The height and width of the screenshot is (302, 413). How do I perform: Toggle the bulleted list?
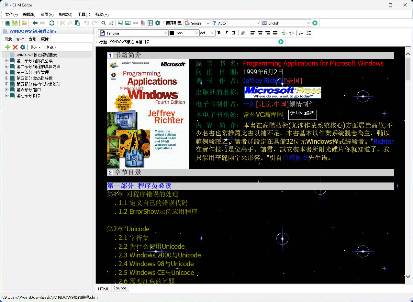coord(309,33)
